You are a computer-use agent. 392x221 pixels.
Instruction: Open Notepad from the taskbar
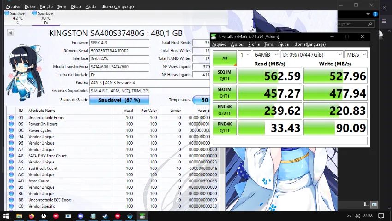pyautogui.click(x=93, y=216)
